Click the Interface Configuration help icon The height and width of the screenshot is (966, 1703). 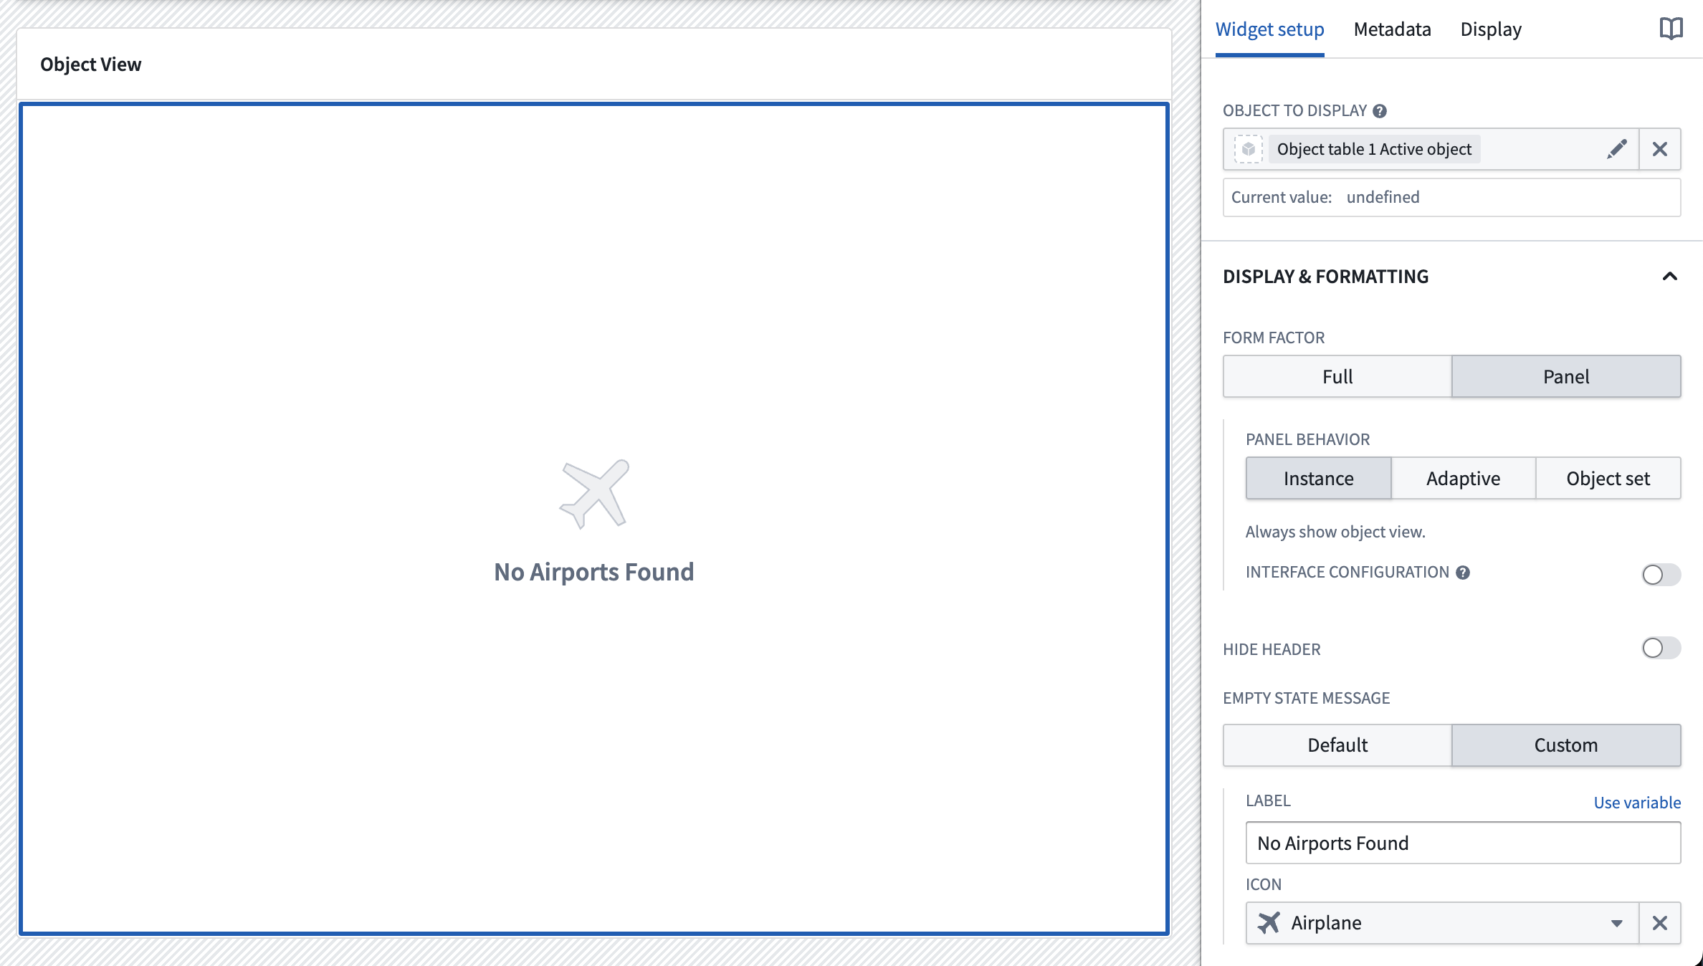click(1464, 573)
